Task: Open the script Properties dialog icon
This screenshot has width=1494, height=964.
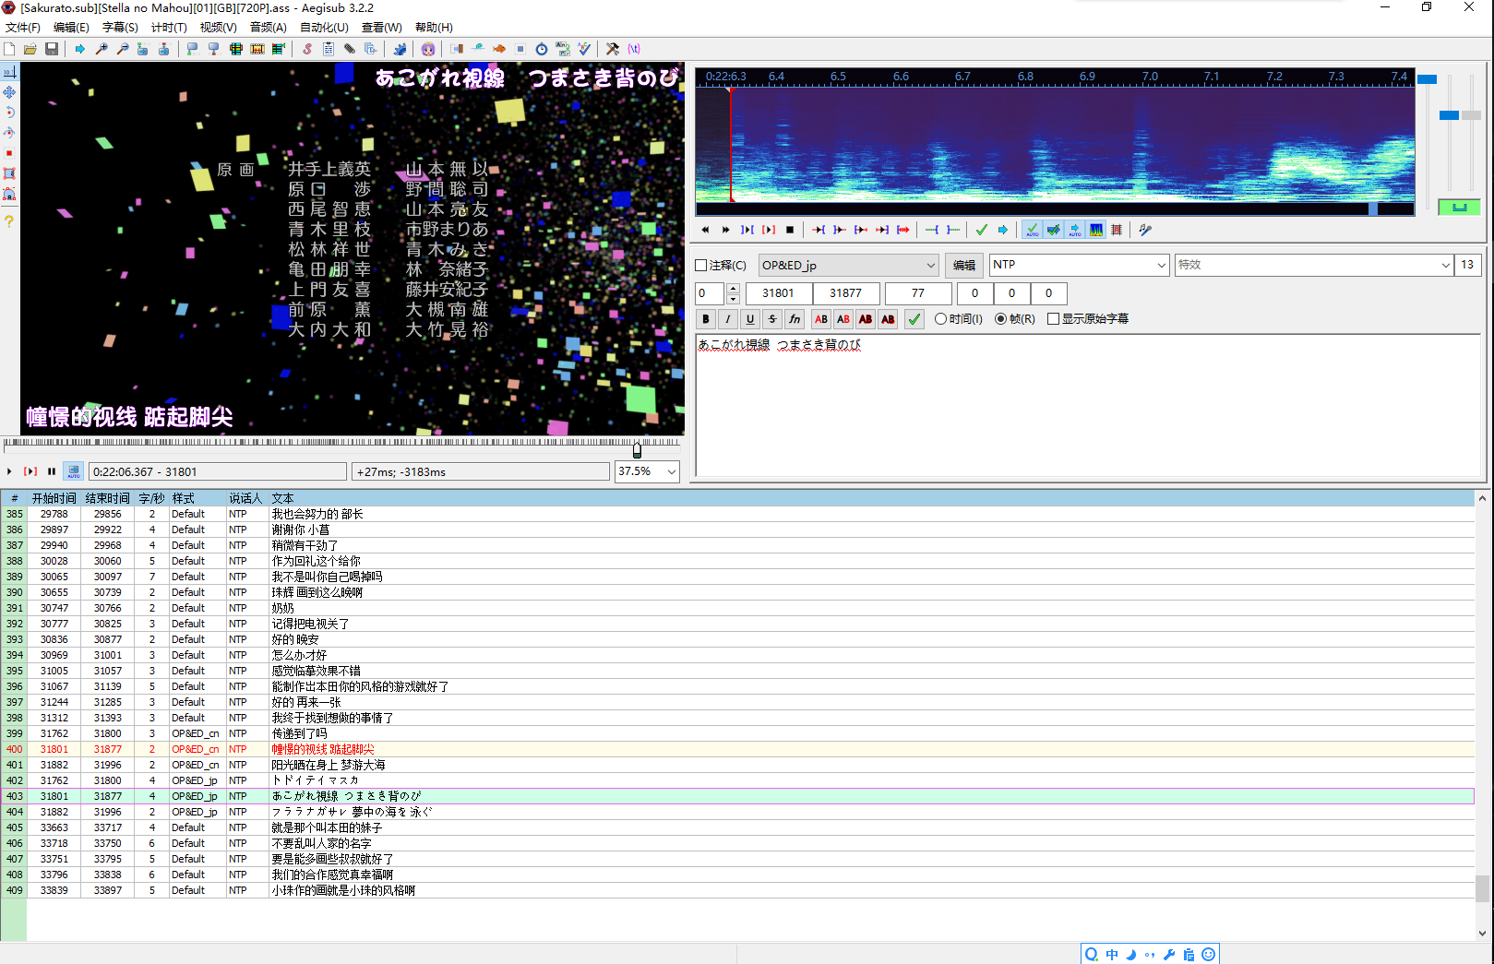Action: [x=329, y=49]
